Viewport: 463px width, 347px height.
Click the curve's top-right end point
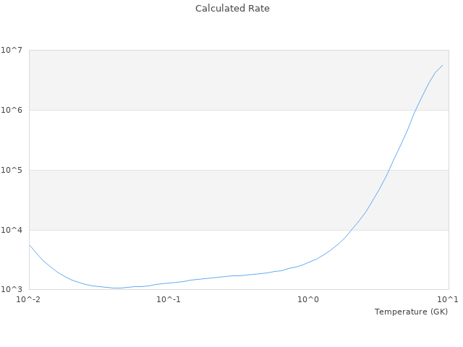point(442,65)
